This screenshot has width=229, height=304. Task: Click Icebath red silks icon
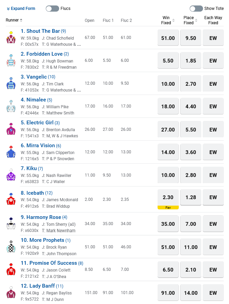pos(11,199)
